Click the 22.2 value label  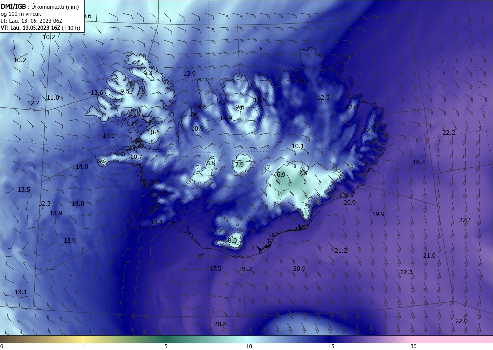(x=449, y=133)
